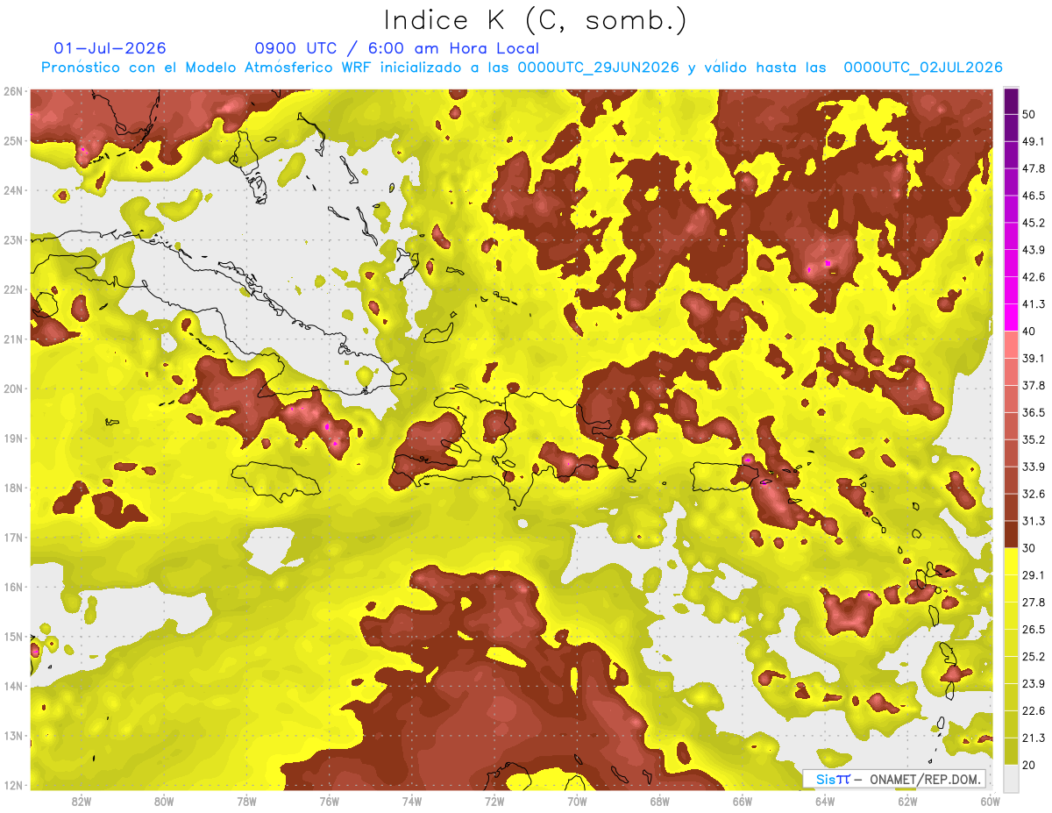Click the colorbar label "47.8"
Image resolution: width=1052 pixels, height=813 pixels.
(1032, 168)
